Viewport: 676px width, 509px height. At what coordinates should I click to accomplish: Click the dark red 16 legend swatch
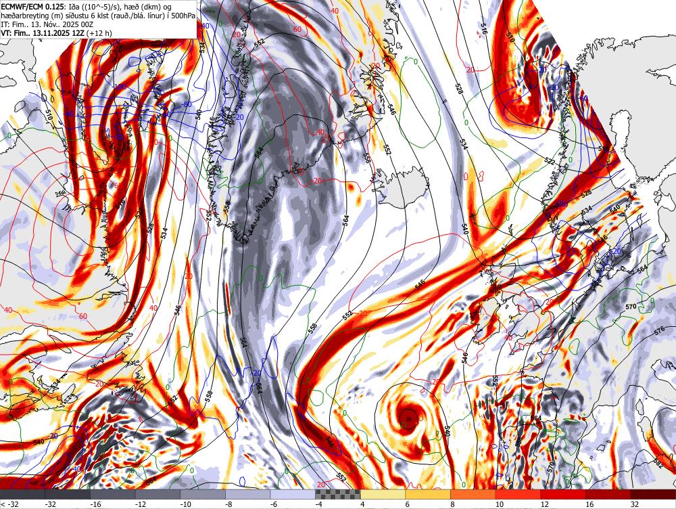608,494
